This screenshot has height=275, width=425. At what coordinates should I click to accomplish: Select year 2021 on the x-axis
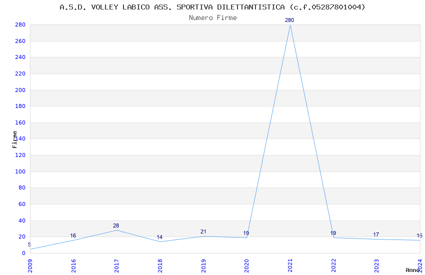point(290,266)
